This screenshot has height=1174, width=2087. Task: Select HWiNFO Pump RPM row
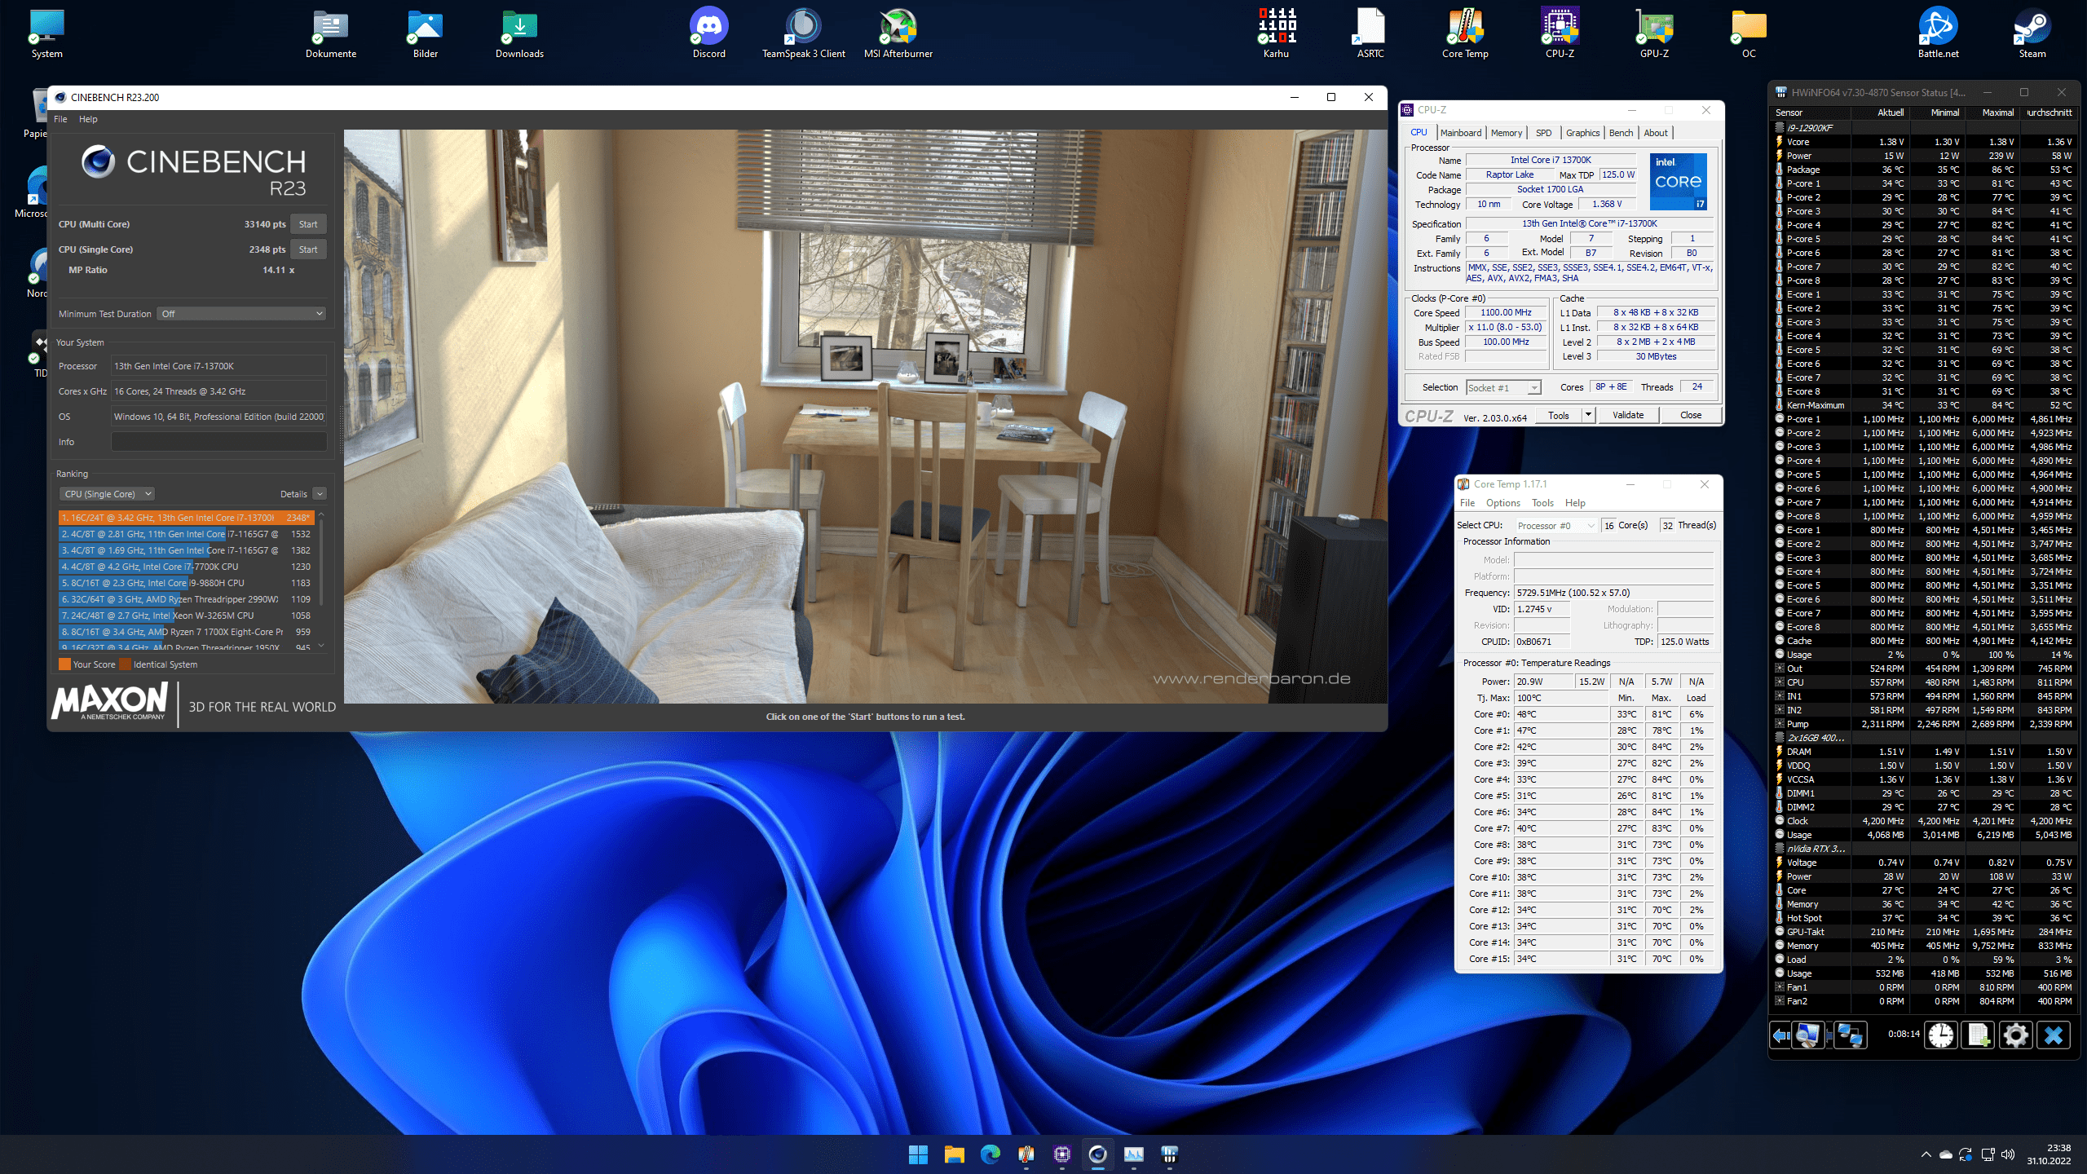point(1923,724)
